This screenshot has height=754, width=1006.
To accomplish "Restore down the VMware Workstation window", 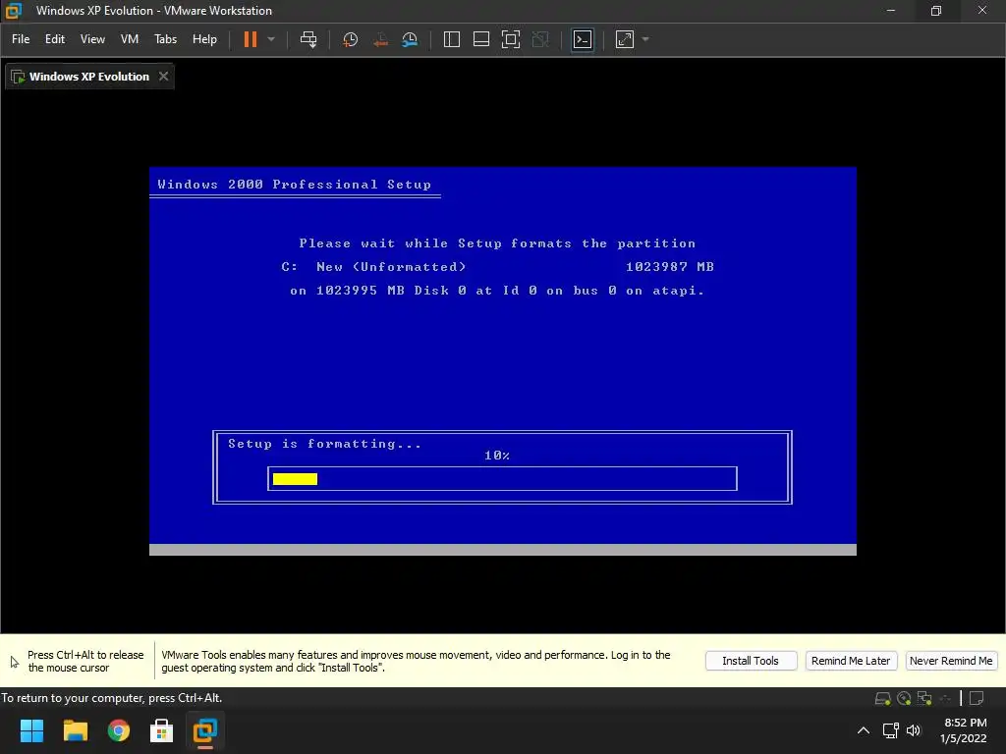I will (936, 11).
